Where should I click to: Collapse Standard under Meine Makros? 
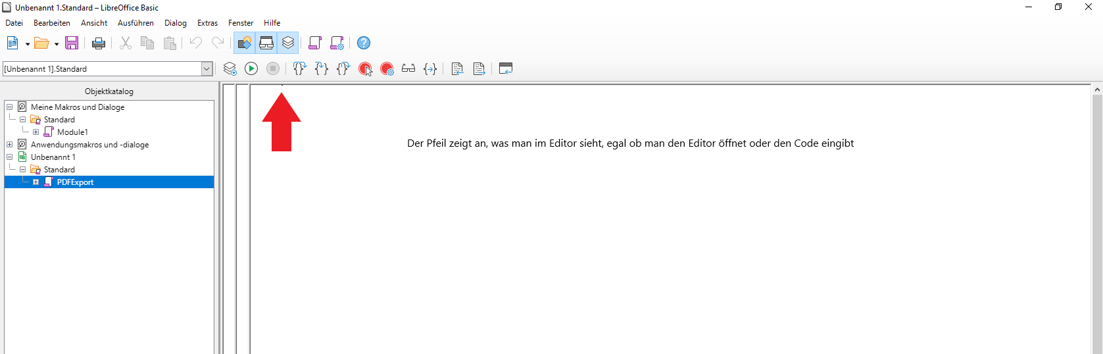coord(22,120)
